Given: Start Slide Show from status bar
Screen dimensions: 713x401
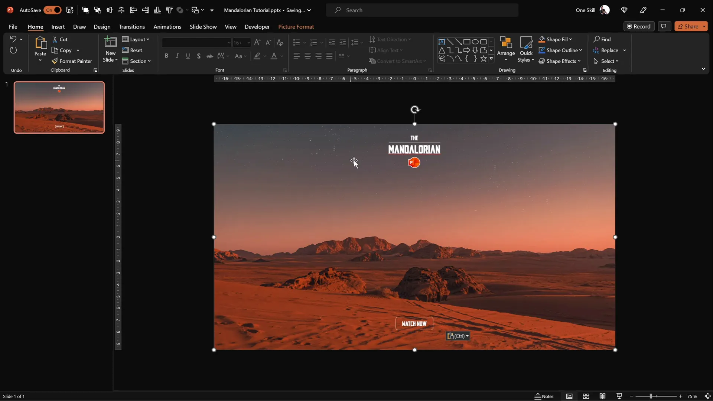Looking at the screenshot, I should coord(619,397).
